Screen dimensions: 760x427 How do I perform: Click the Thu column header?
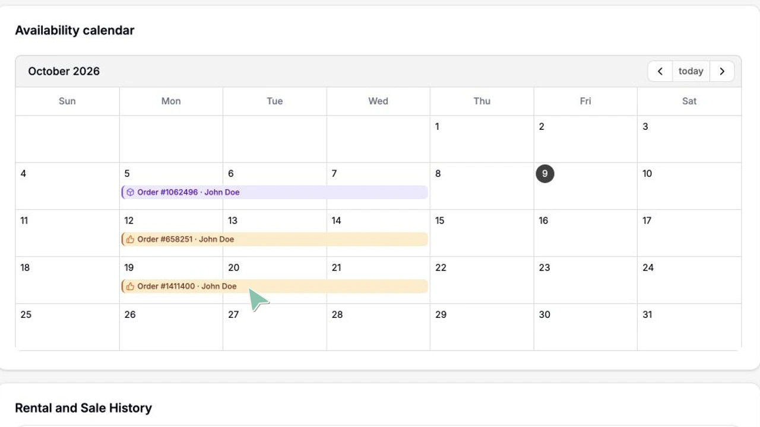(482, 101)
